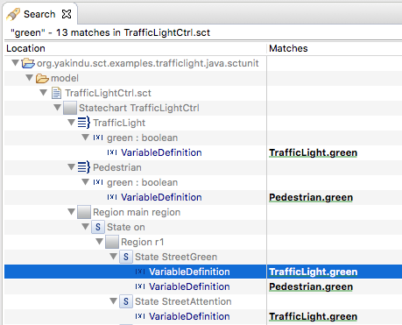Select VariableDefinition label under State StreetAttention

pyautogui.click(x=189, y=316)
